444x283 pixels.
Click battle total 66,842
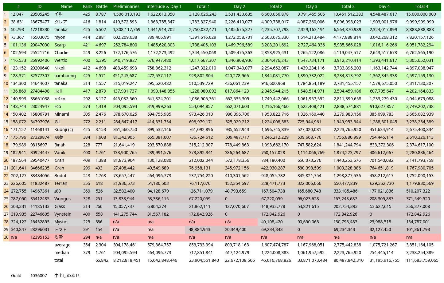102,260
